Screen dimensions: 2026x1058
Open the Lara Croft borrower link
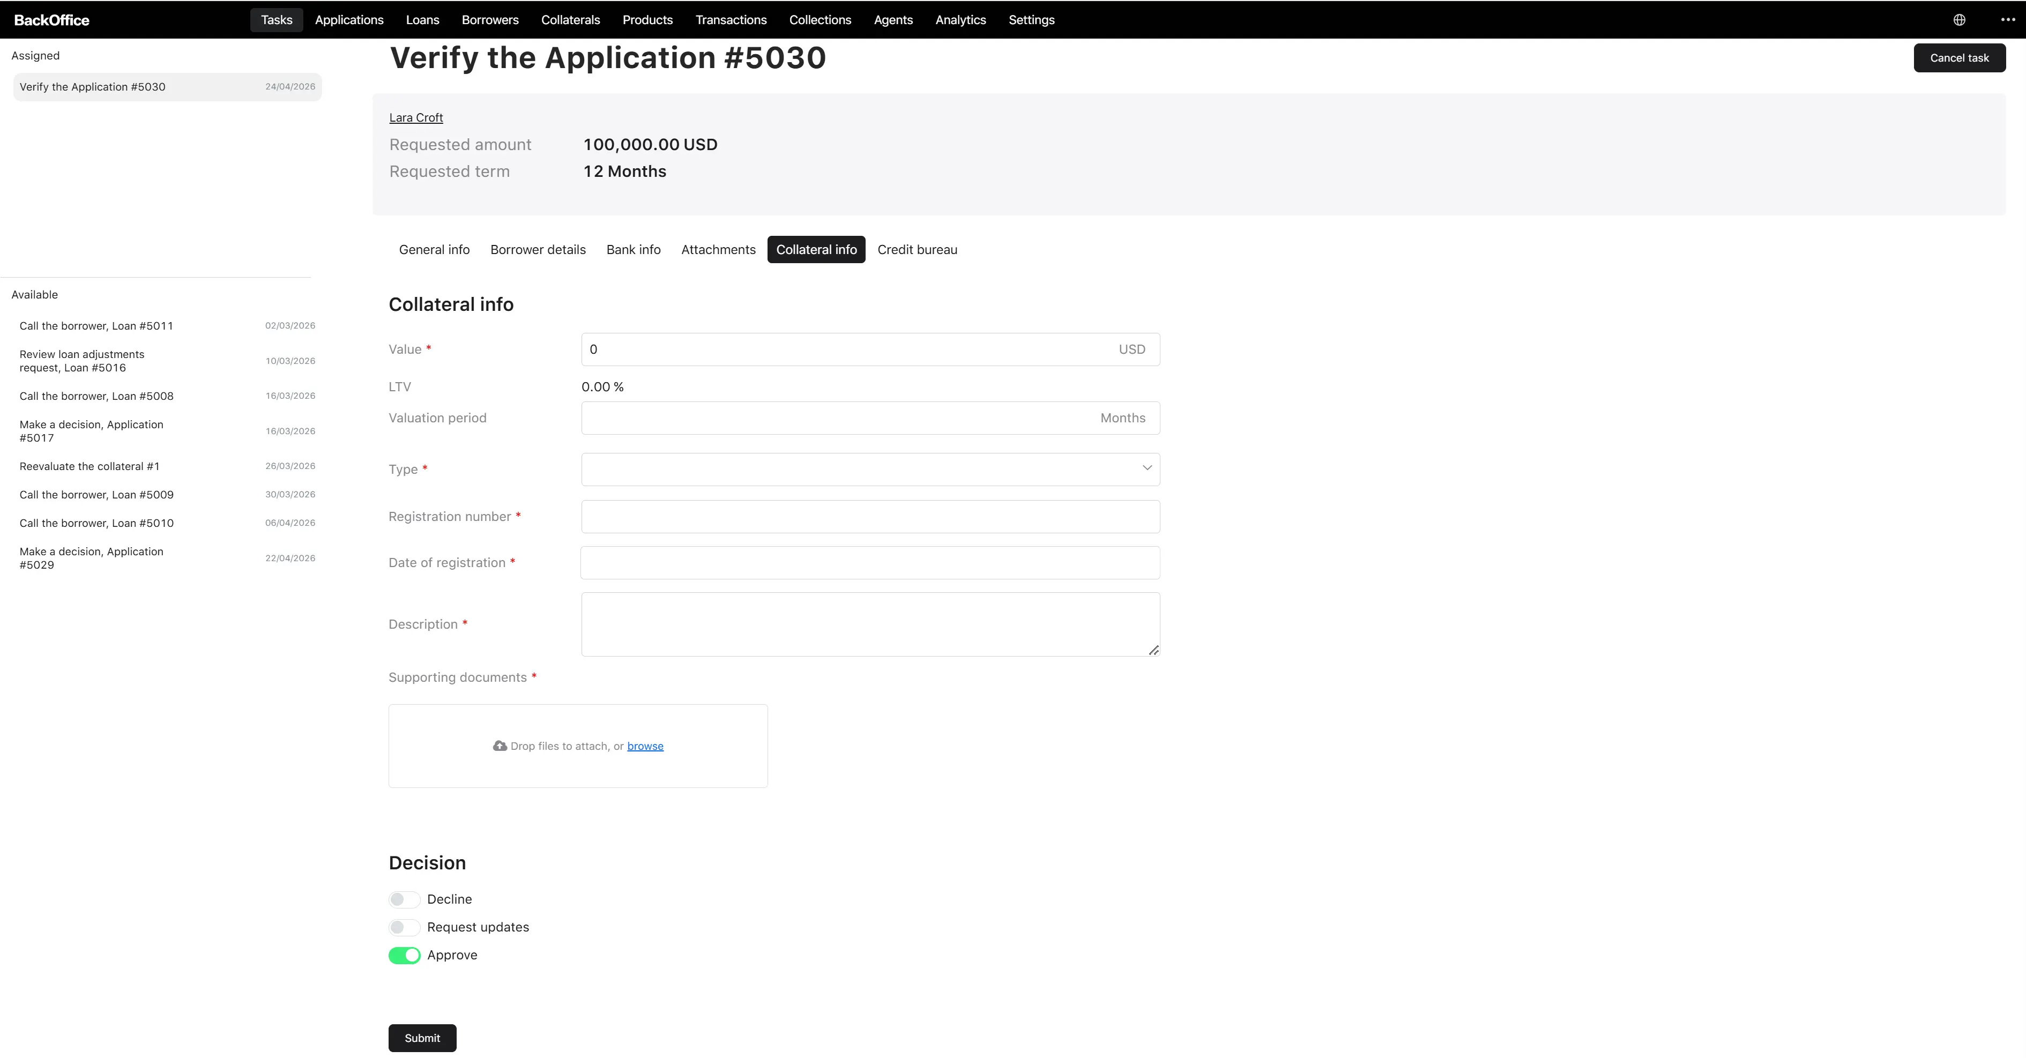click(x=416, y=117)
